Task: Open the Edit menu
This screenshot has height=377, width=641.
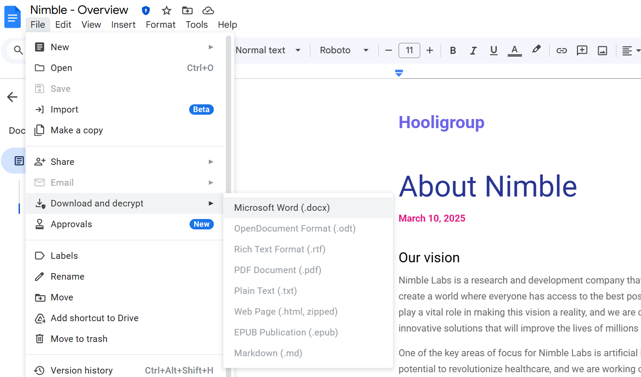Action: point(63,25)
